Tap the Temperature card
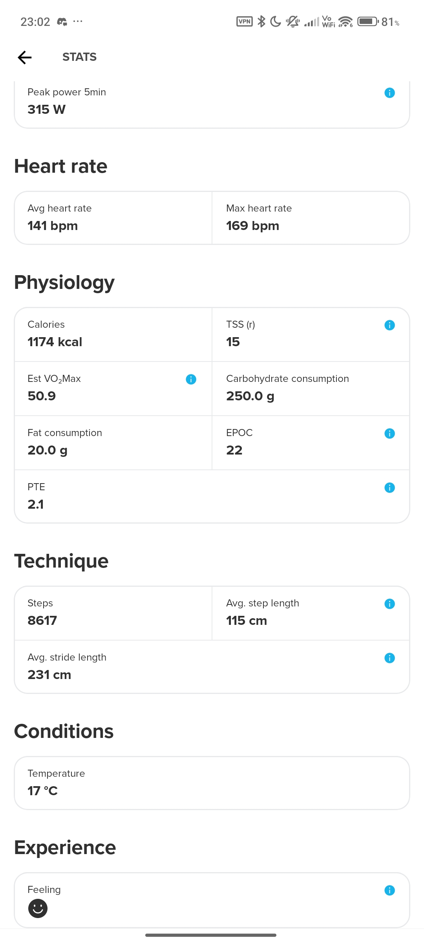The image size is (424, 942). [212, 783]
